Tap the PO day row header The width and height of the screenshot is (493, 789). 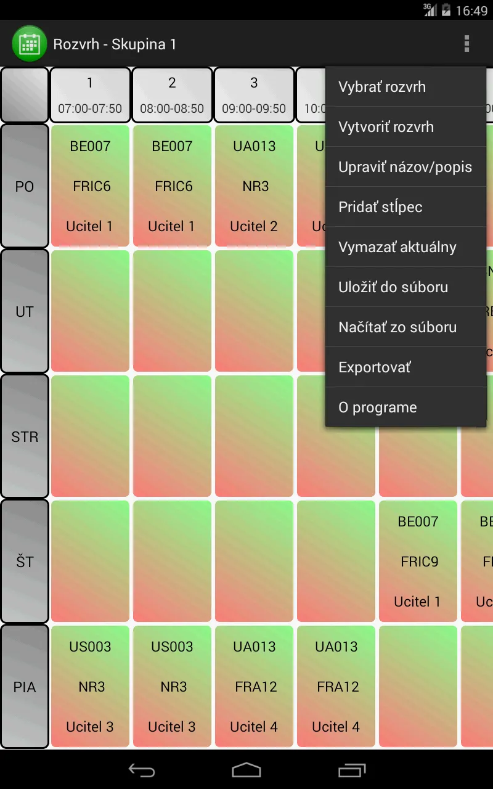pos(25,186)
